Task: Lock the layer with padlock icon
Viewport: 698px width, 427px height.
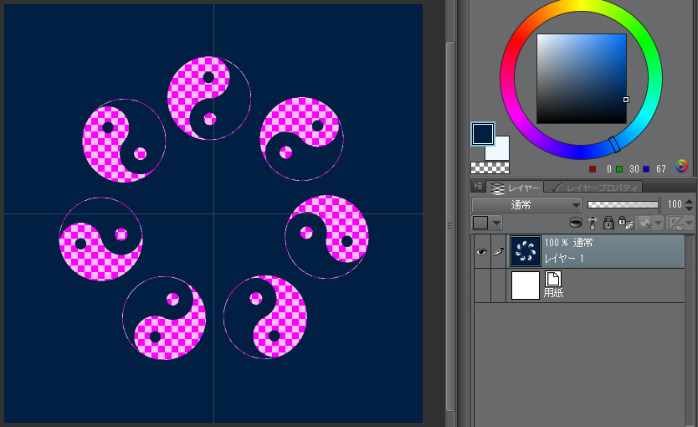Action: pos(608,222)
